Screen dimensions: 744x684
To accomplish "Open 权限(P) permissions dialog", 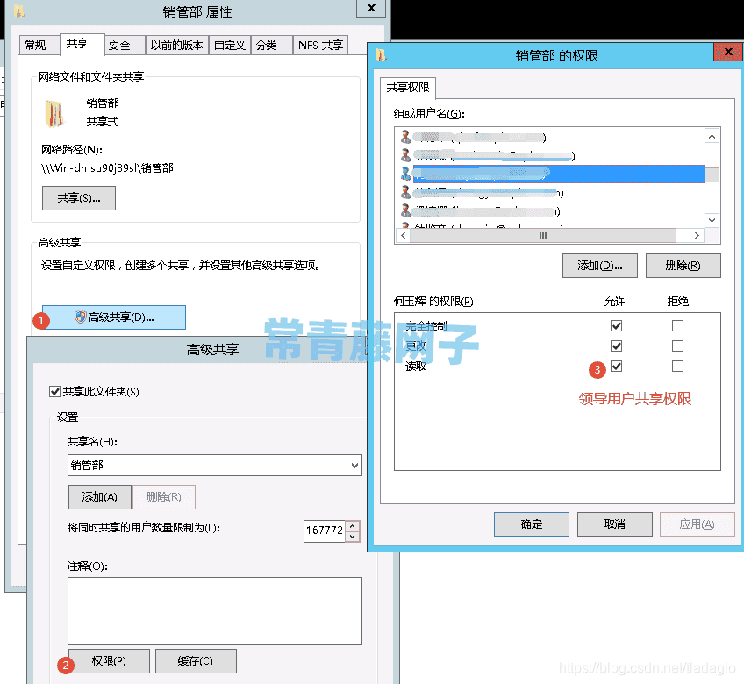I will click(109, 661).
